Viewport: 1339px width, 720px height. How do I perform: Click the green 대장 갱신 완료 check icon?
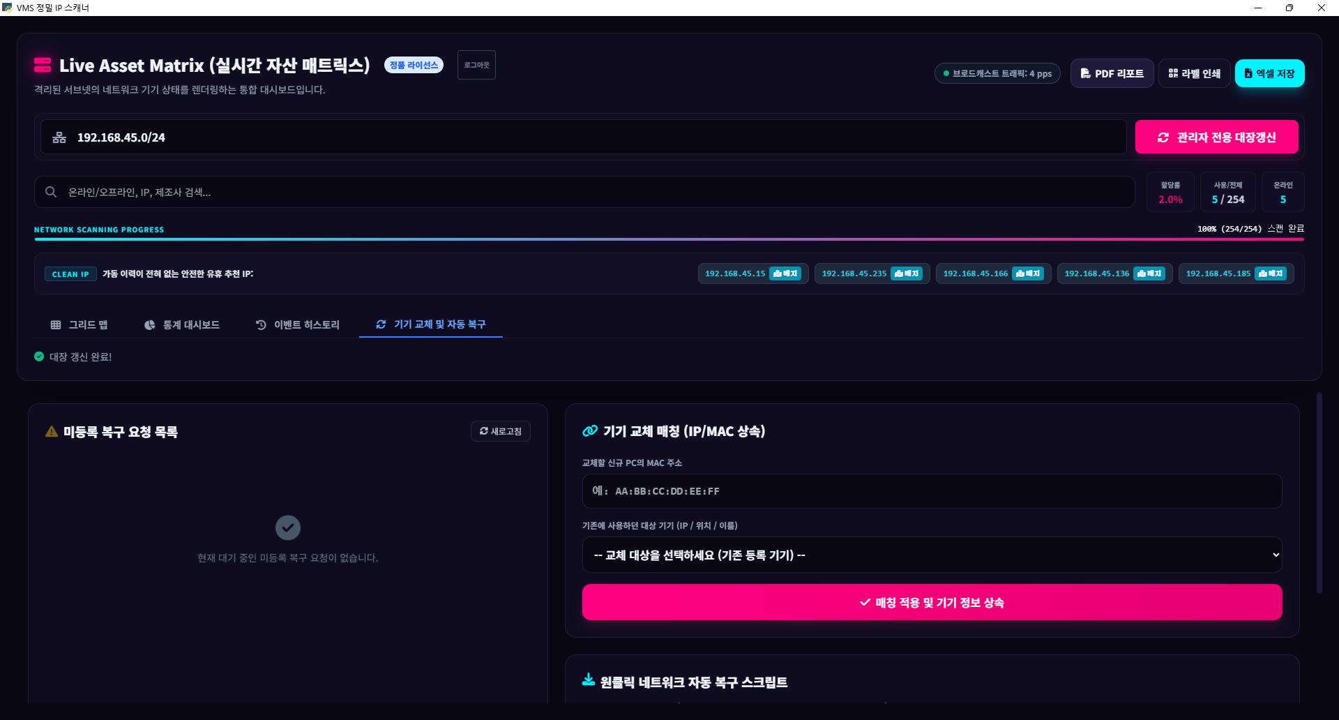point(39,357)
